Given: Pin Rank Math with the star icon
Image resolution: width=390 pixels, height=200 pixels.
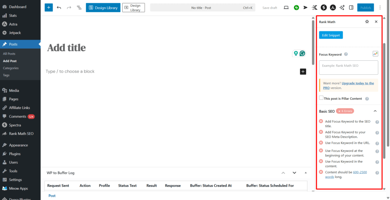Looking at the screenshot, I should tap(367, 22).
